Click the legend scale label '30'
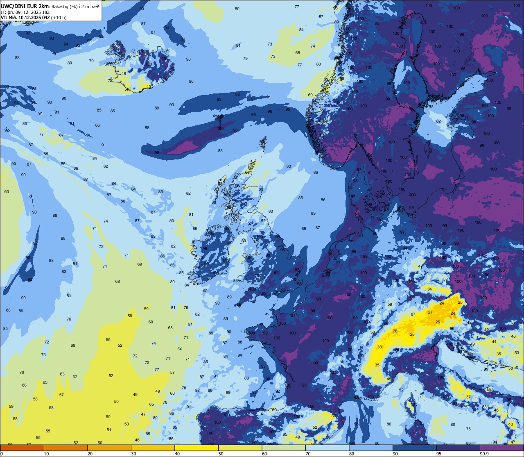Screen dimensions: 524x457 [x=133, y=454]
